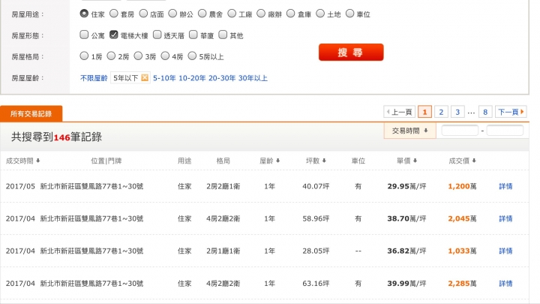Sort by 坪數 column header
Viewport: 540px width, 304px height.
point(316,161)
